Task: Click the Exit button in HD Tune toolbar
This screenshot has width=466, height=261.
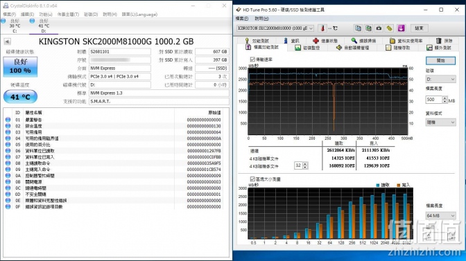Action: point(419,28)
